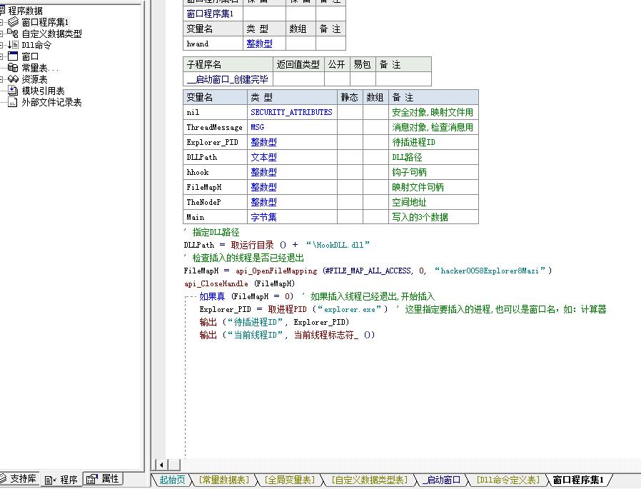641x489 pixels.
Task: Click the DLLPath = 取运行目录 code line
Action: click(x=277, y=245)
